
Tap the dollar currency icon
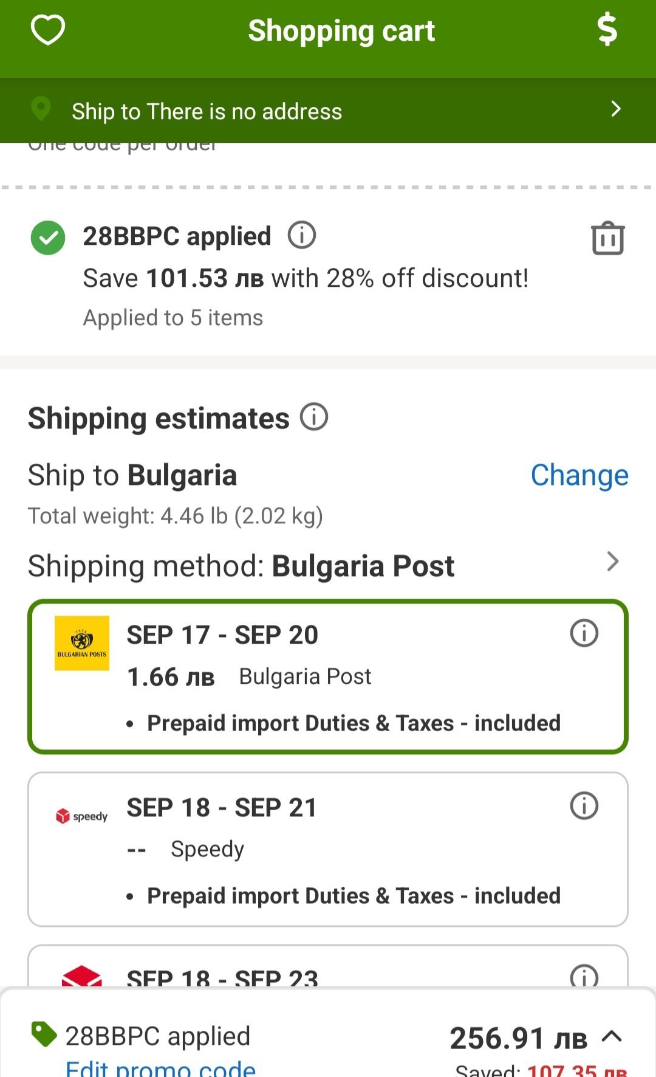point(607,30)
